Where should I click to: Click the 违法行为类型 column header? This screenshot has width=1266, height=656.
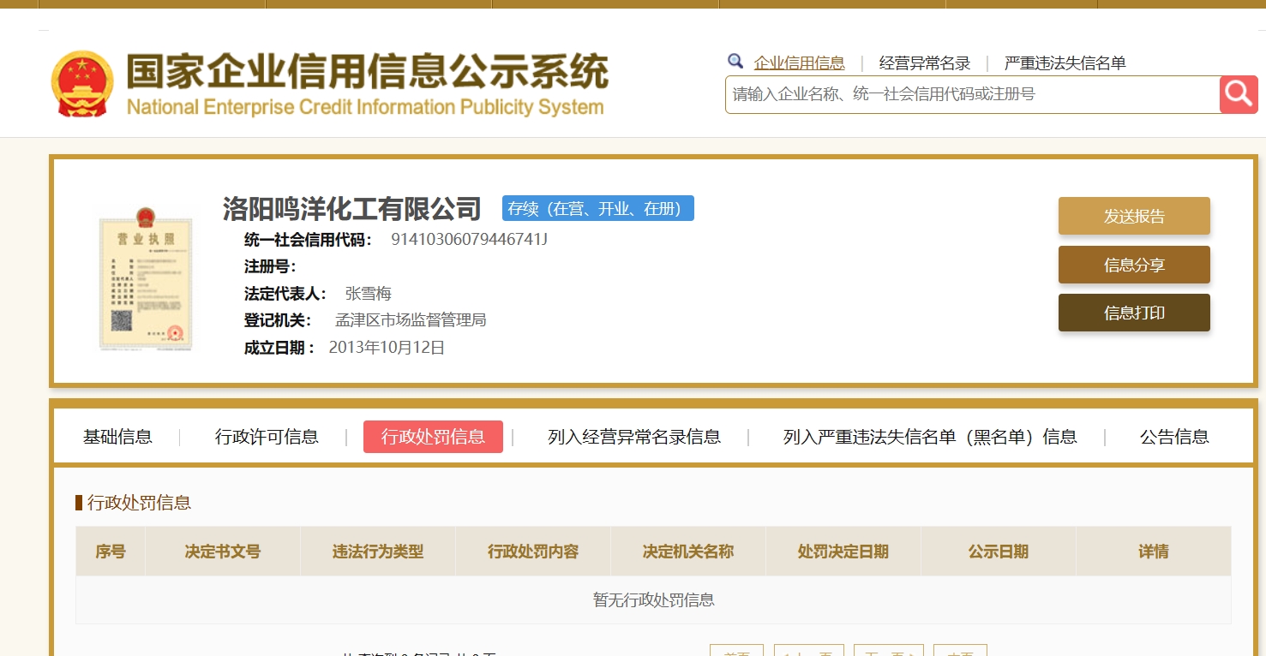[378, 552]
